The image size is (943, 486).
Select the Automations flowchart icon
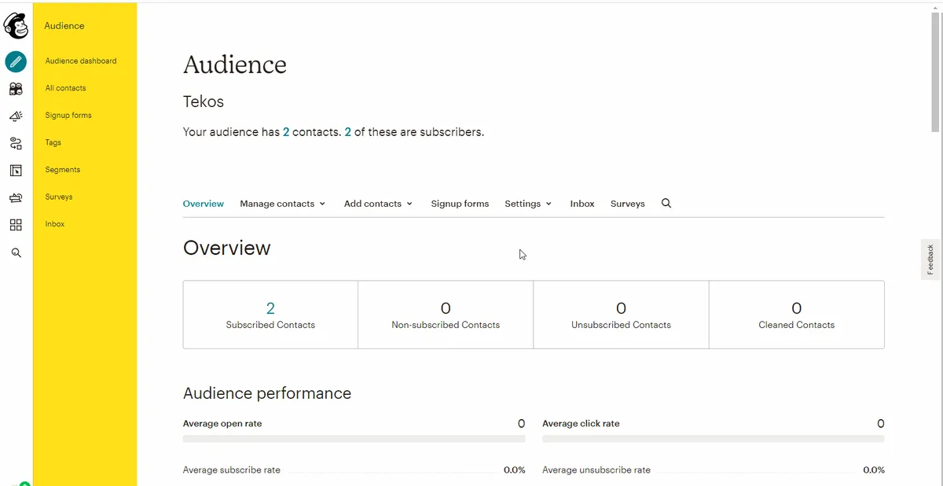click(16, 142)
